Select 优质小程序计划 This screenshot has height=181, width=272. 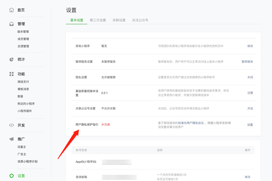(x=27, y=161)
